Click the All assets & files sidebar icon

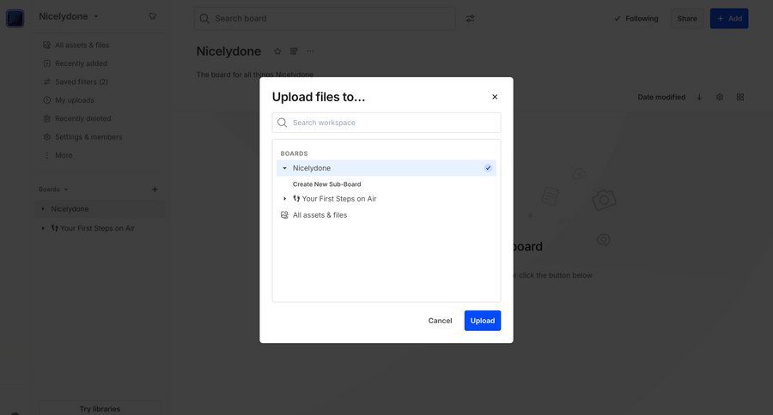coord(47,45)
